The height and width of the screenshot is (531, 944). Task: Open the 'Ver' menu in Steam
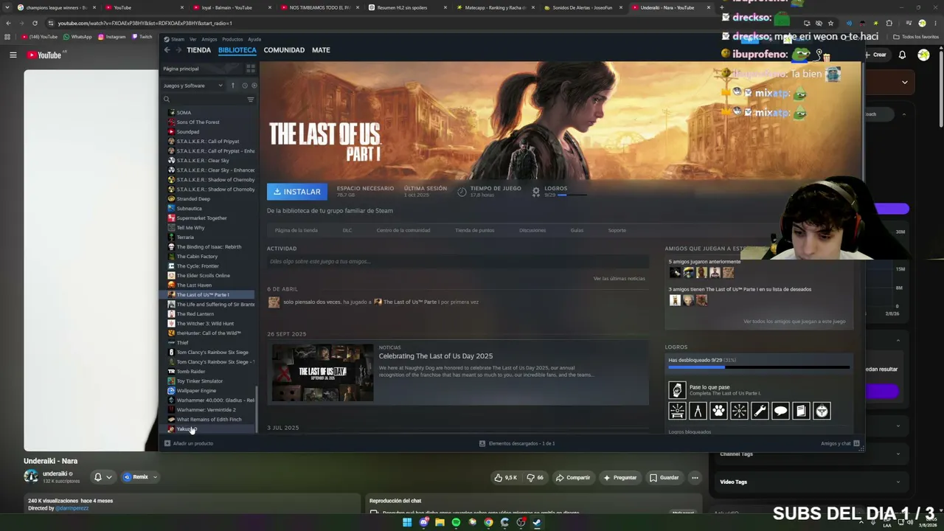point(193,39)
